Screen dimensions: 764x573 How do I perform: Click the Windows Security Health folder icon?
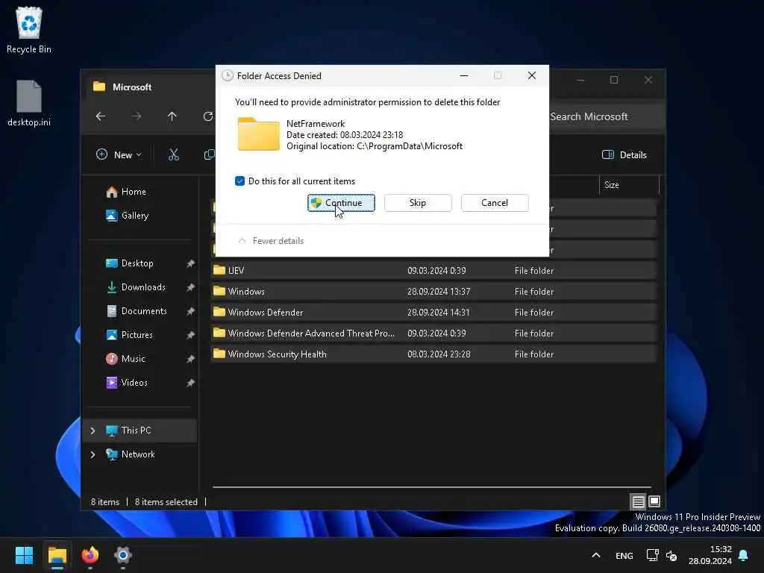click(x=219, y=354)
